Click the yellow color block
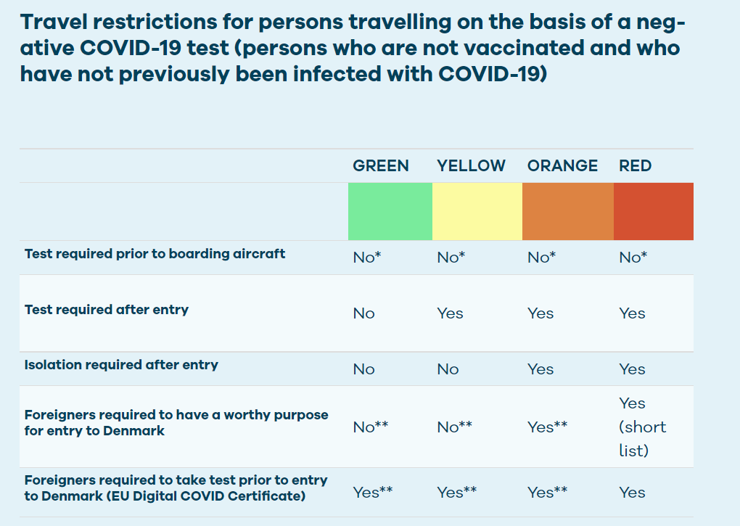Screen dimensions: 740x526 click(x=477, y=211)
